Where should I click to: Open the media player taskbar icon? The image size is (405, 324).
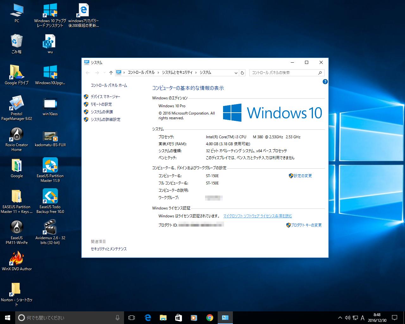194,317
